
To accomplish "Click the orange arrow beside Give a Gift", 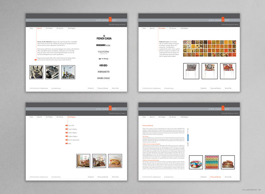I will (67, 125).
